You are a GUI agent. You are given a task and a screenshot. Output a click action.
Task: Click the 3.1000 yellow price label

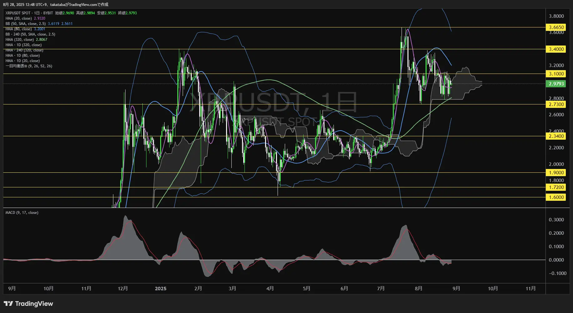click(556, 74)
